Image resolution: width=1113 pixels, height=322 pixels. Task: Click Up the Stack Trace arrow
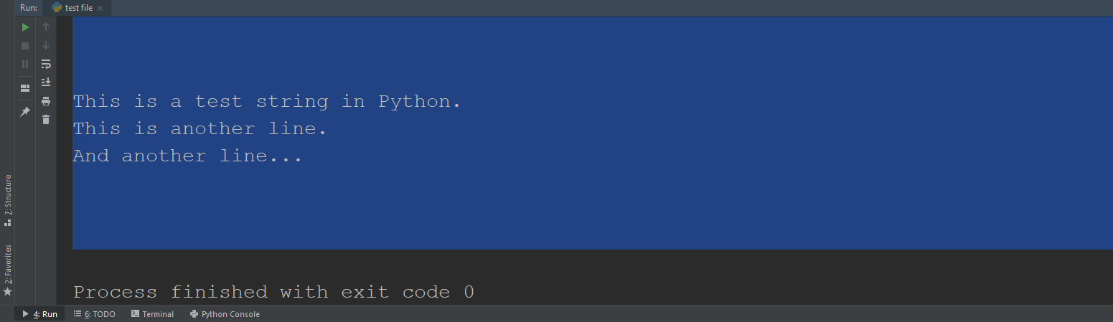click(46, 27)
